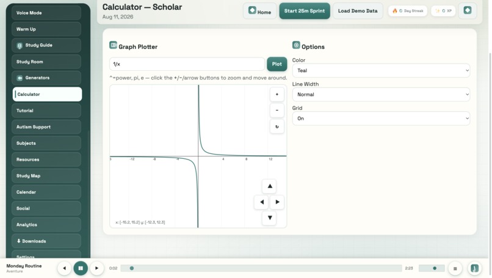Click the Plot button
Screen dimensions: 492x278
[277, 64]
